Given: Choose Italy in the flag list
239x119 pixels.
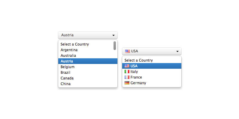Looking at the screenshot, I should pyautogui.click(x=134, y=72).
